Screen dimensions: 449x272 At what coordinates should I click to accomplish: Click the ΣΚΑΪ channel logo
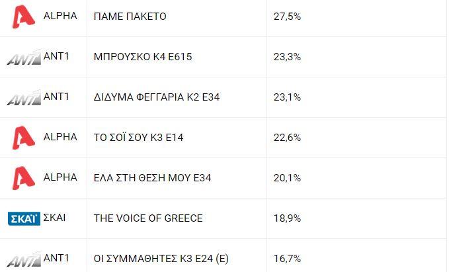[x=23, y=218]
